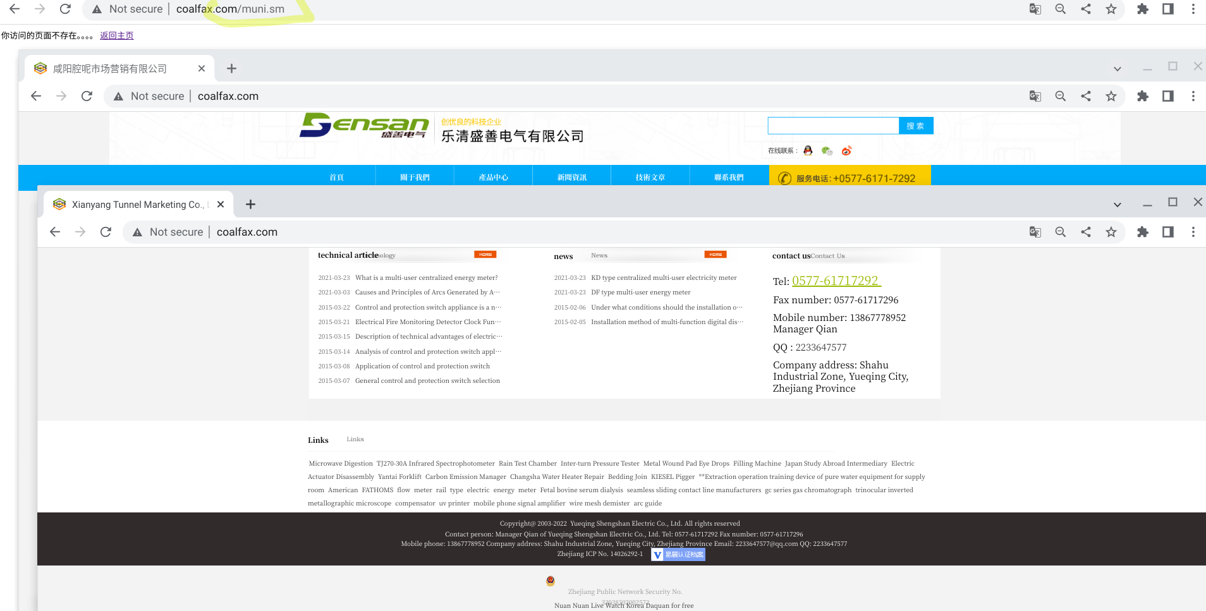
Task: Click police emblem icon in footer
Action: [551, 581]
